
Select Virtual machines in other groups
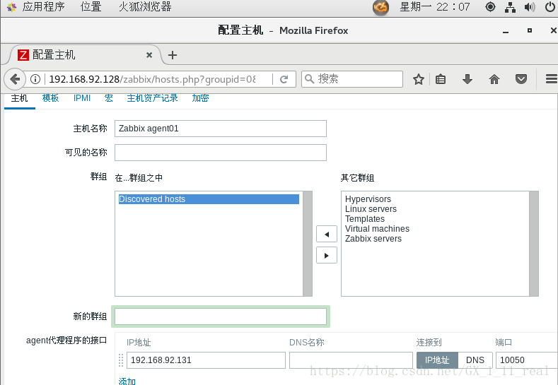[x=377, y=229]
